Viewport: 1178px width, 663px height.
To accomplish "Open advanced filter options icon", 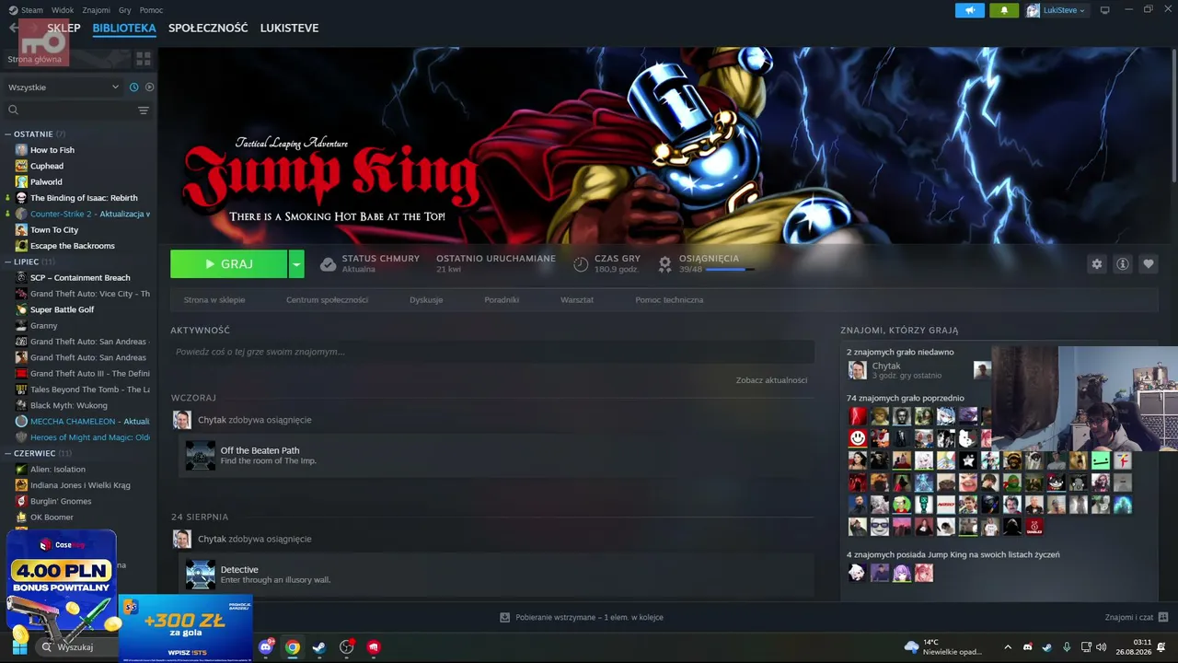I will [144, 110].
